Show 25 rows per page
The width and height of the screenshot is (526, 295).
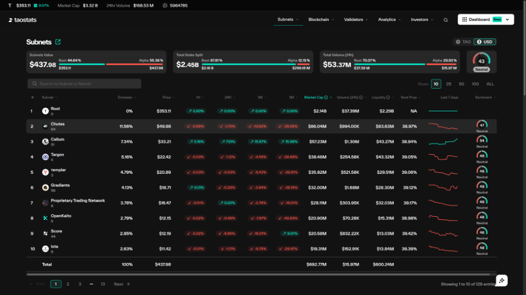pos(449,84)
